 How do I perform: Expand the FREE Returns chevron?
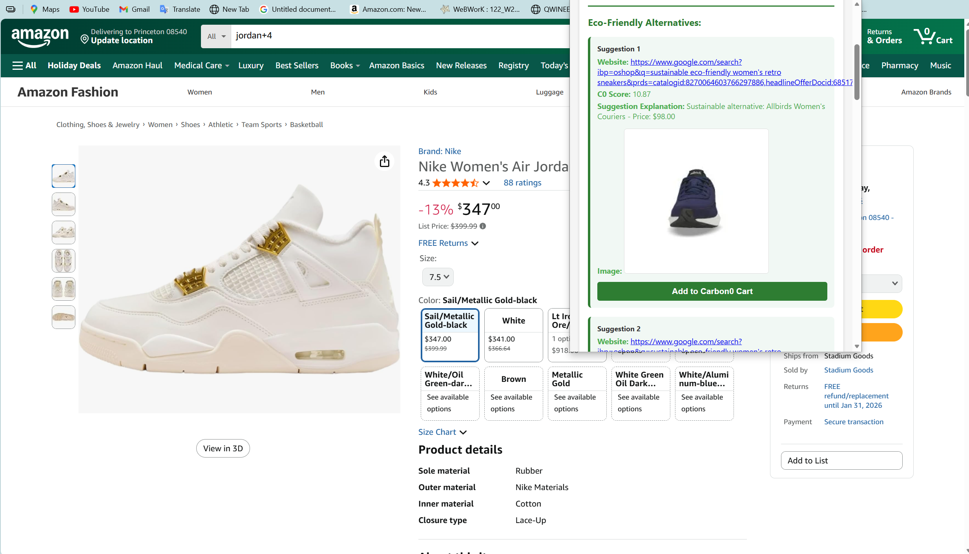[x=475, y=243]
